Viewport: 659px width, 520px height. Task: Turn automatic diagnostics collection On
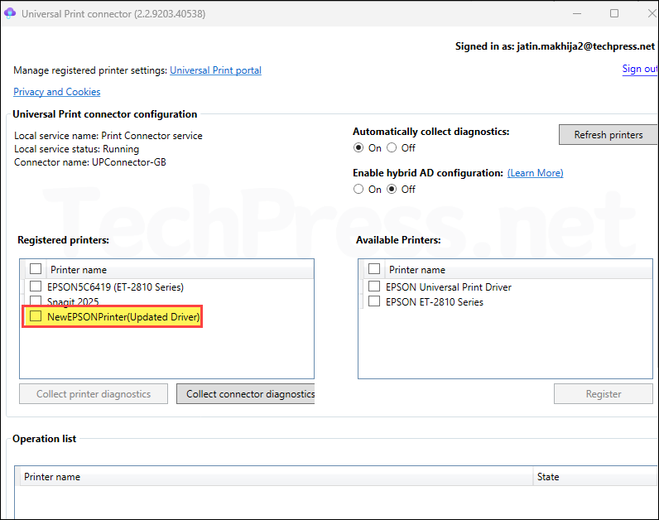tap(358, 148)
